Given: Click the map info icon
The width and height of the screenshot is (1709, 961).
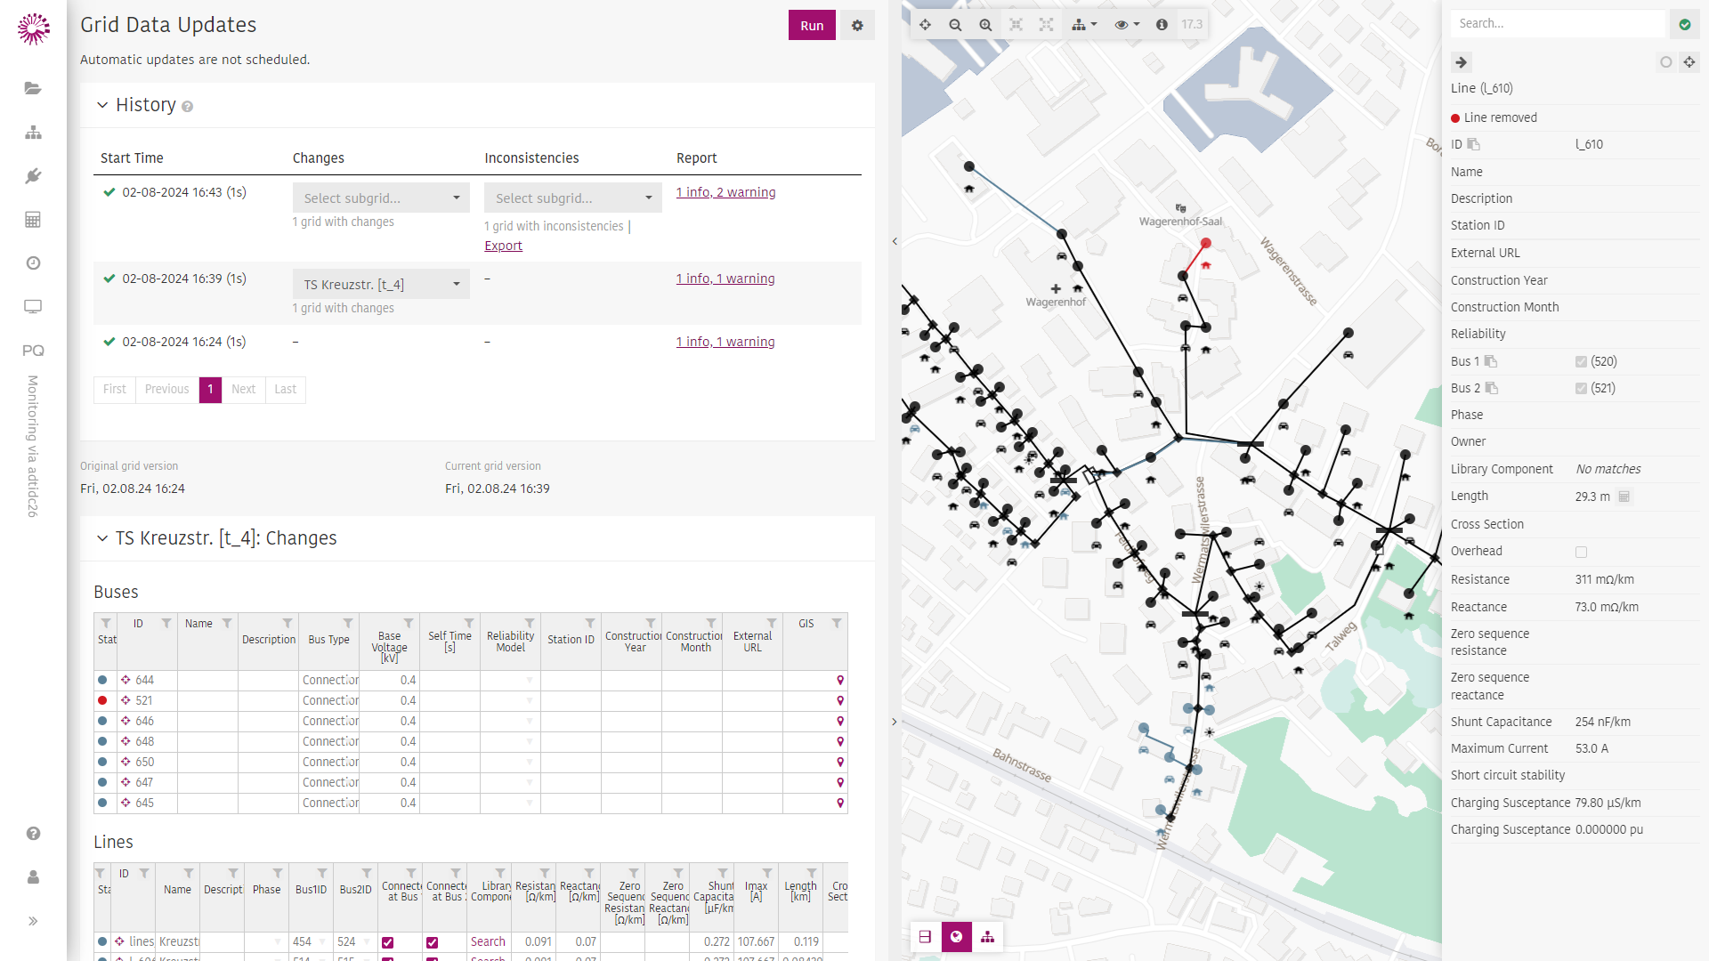Looking at the screenshot, I should [x=1162, y=25].
